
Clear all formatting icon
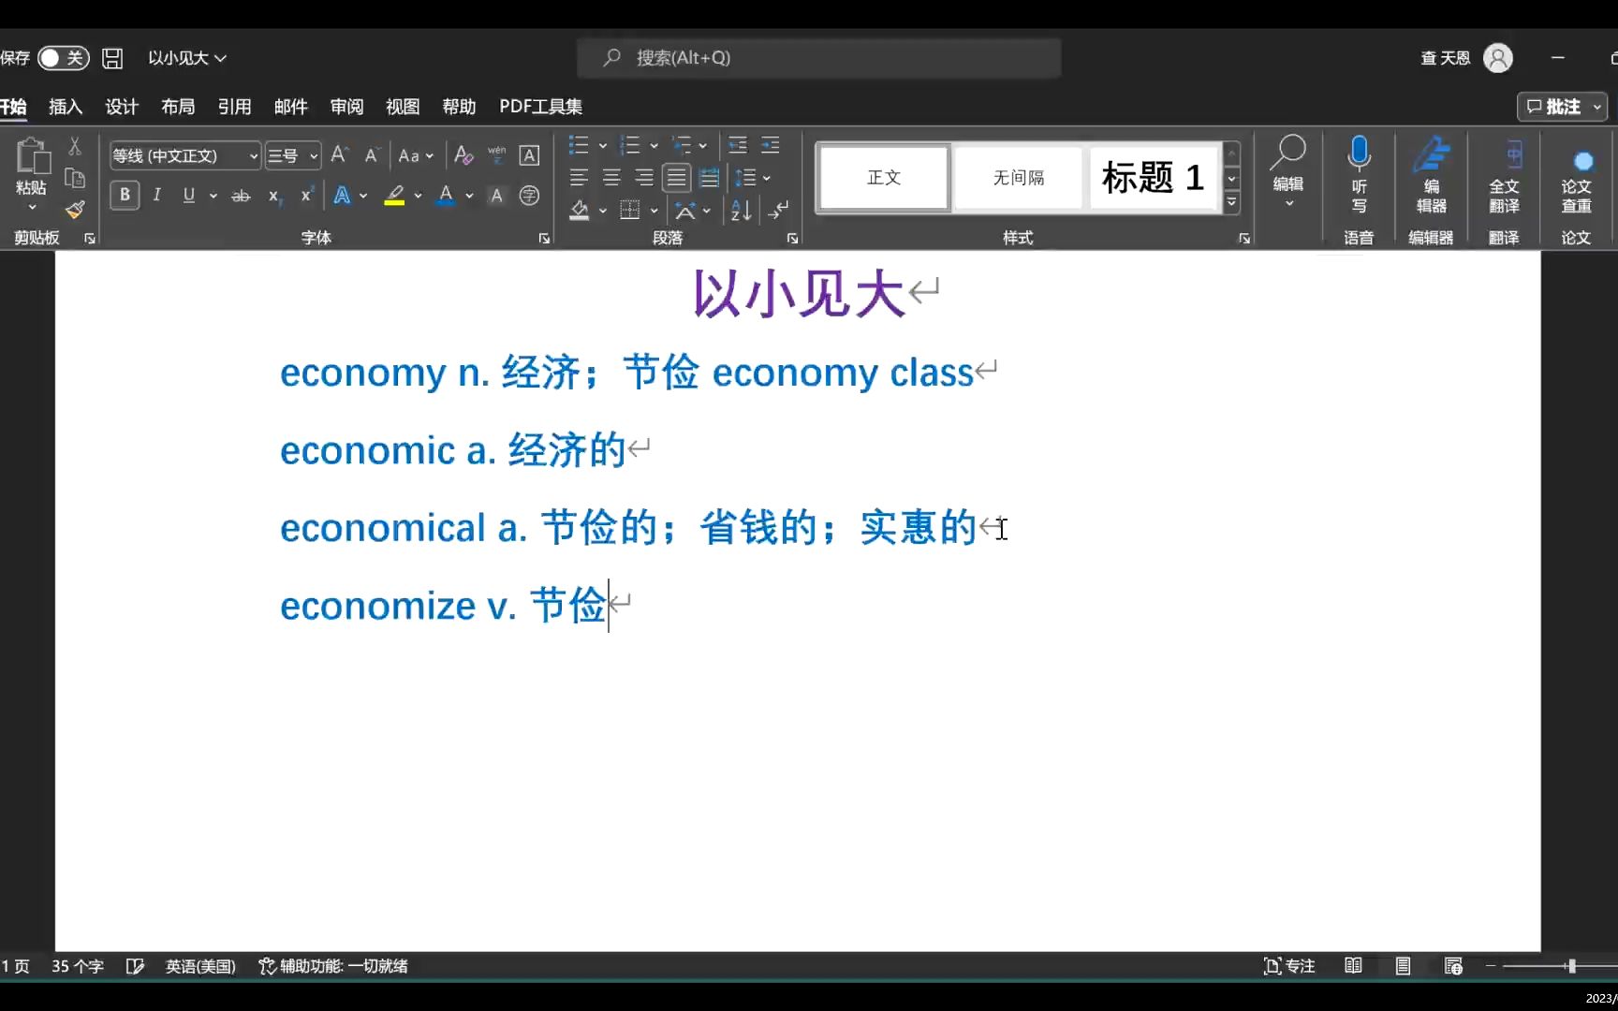(463, 154)
